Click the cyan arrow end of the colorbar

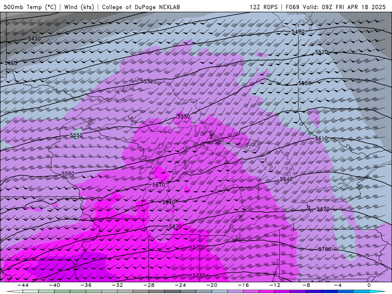377,292
